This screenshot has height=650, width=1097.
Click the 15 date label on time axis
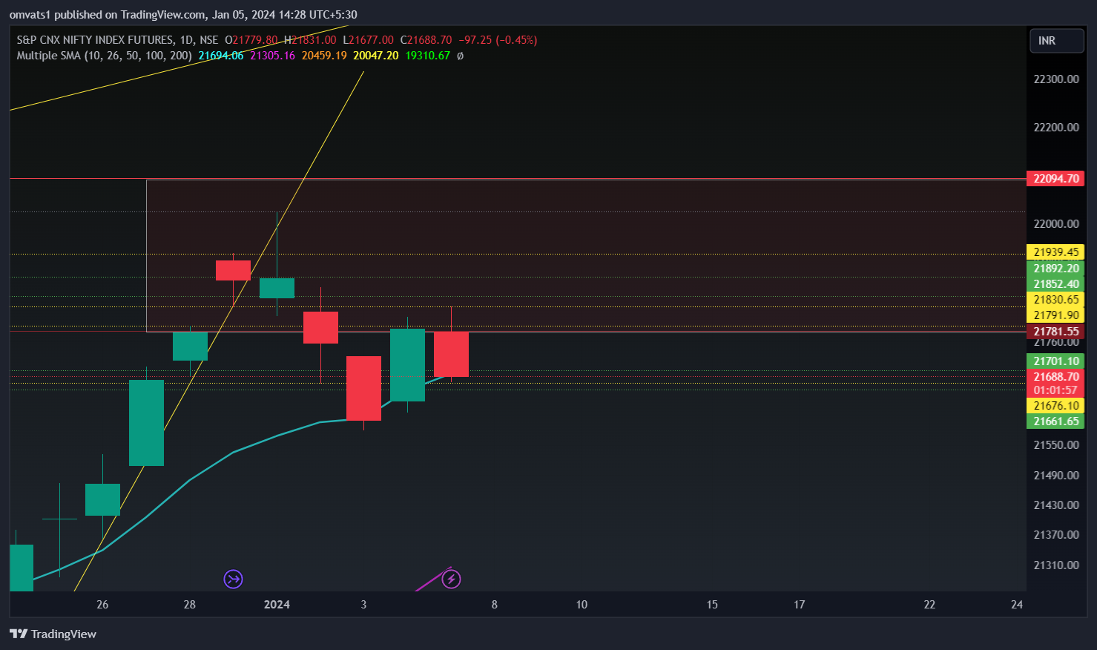tap(712, 605)
